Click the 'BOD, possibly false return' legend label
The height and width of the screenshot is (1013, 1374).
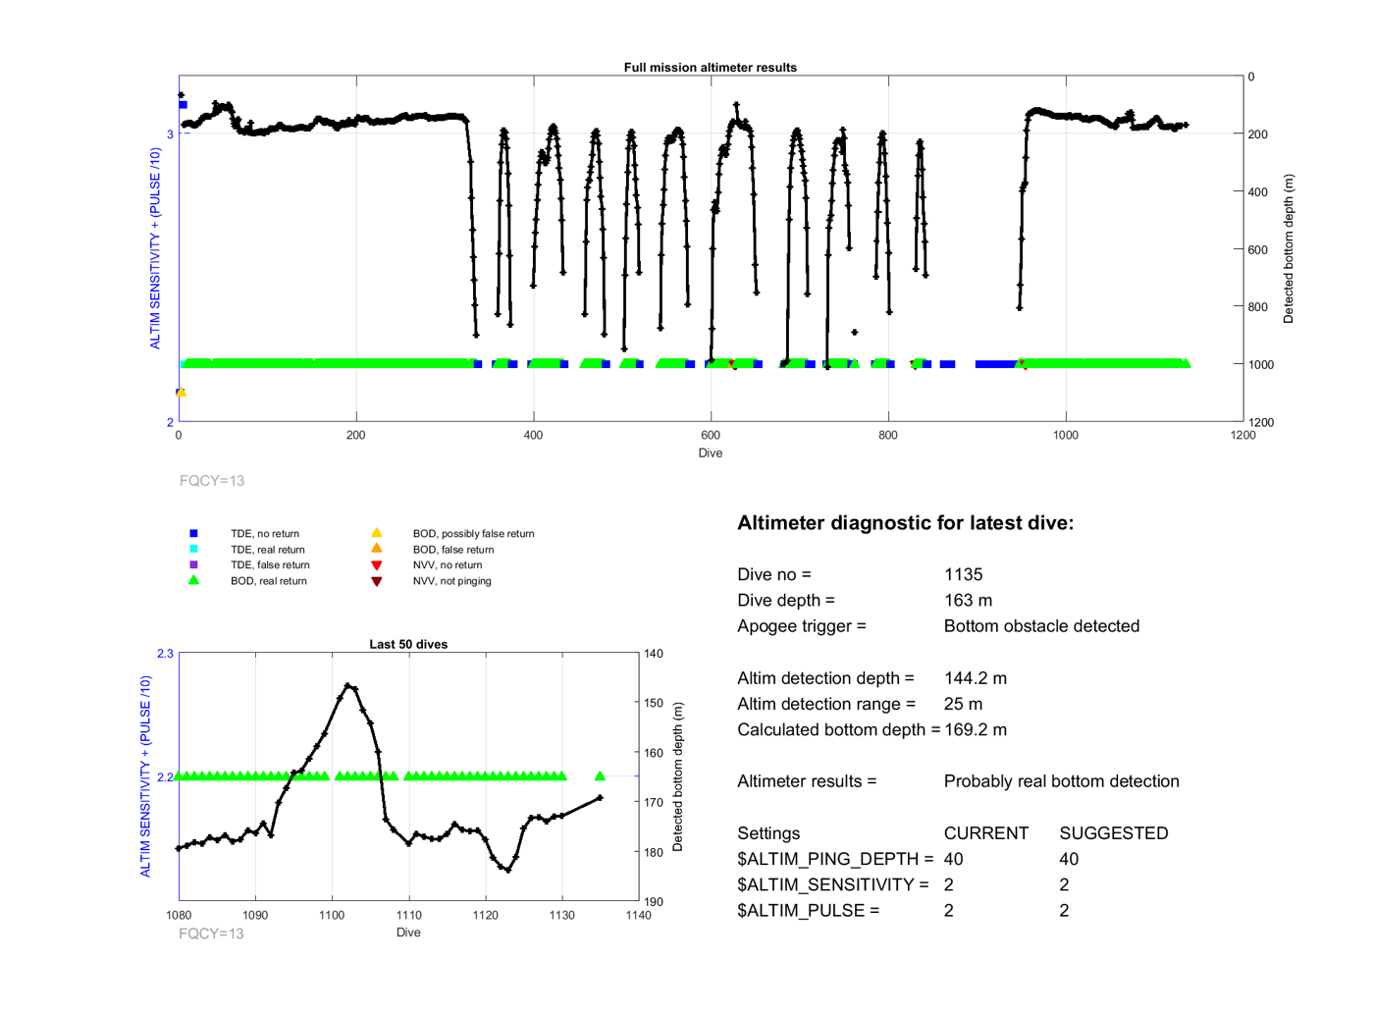(x=473, y=534)
